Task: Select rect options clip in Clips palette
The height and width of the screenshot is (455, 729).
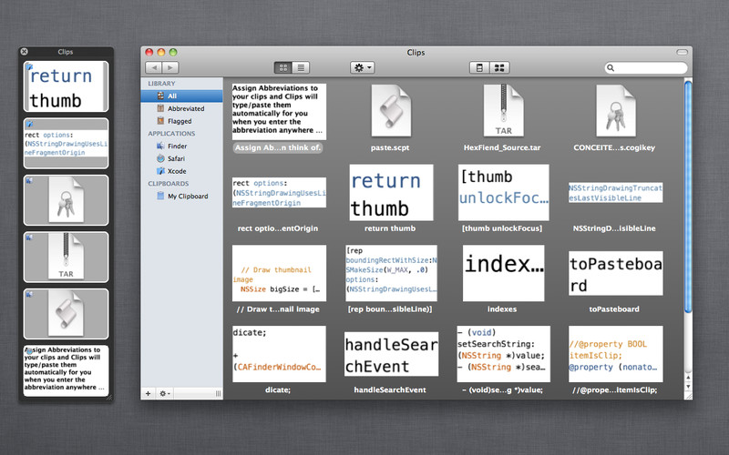Action: [66, 144]
